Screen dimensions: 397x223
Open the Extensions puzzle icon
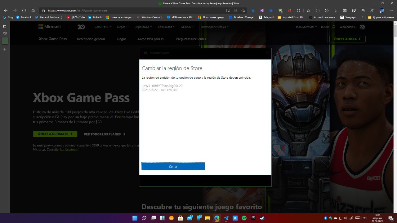pos(298,11)
